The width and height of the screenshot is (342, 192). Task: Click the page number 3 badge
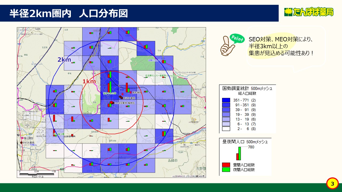pos(332,184)
